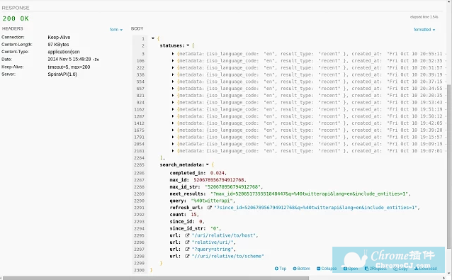Expand the status entry created at 19:39:28

click(x=173, y=130)
